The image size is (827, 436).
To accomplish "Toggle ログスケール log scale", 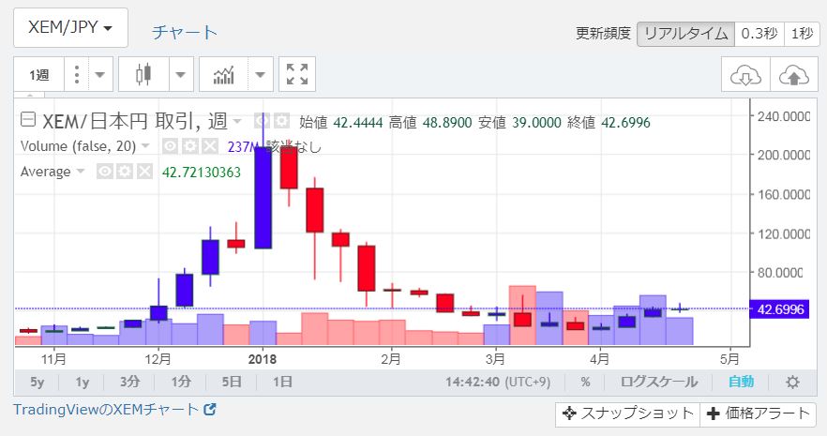I will (659, 382).
